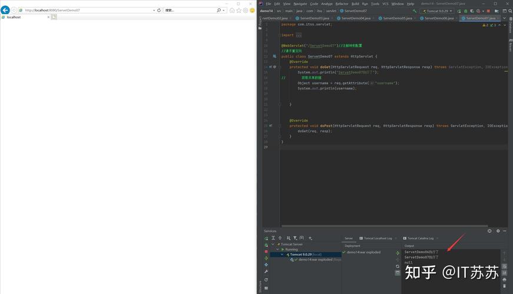Refresh the localhost page in browser
This screenshot has width=513, height=294.
159,10
